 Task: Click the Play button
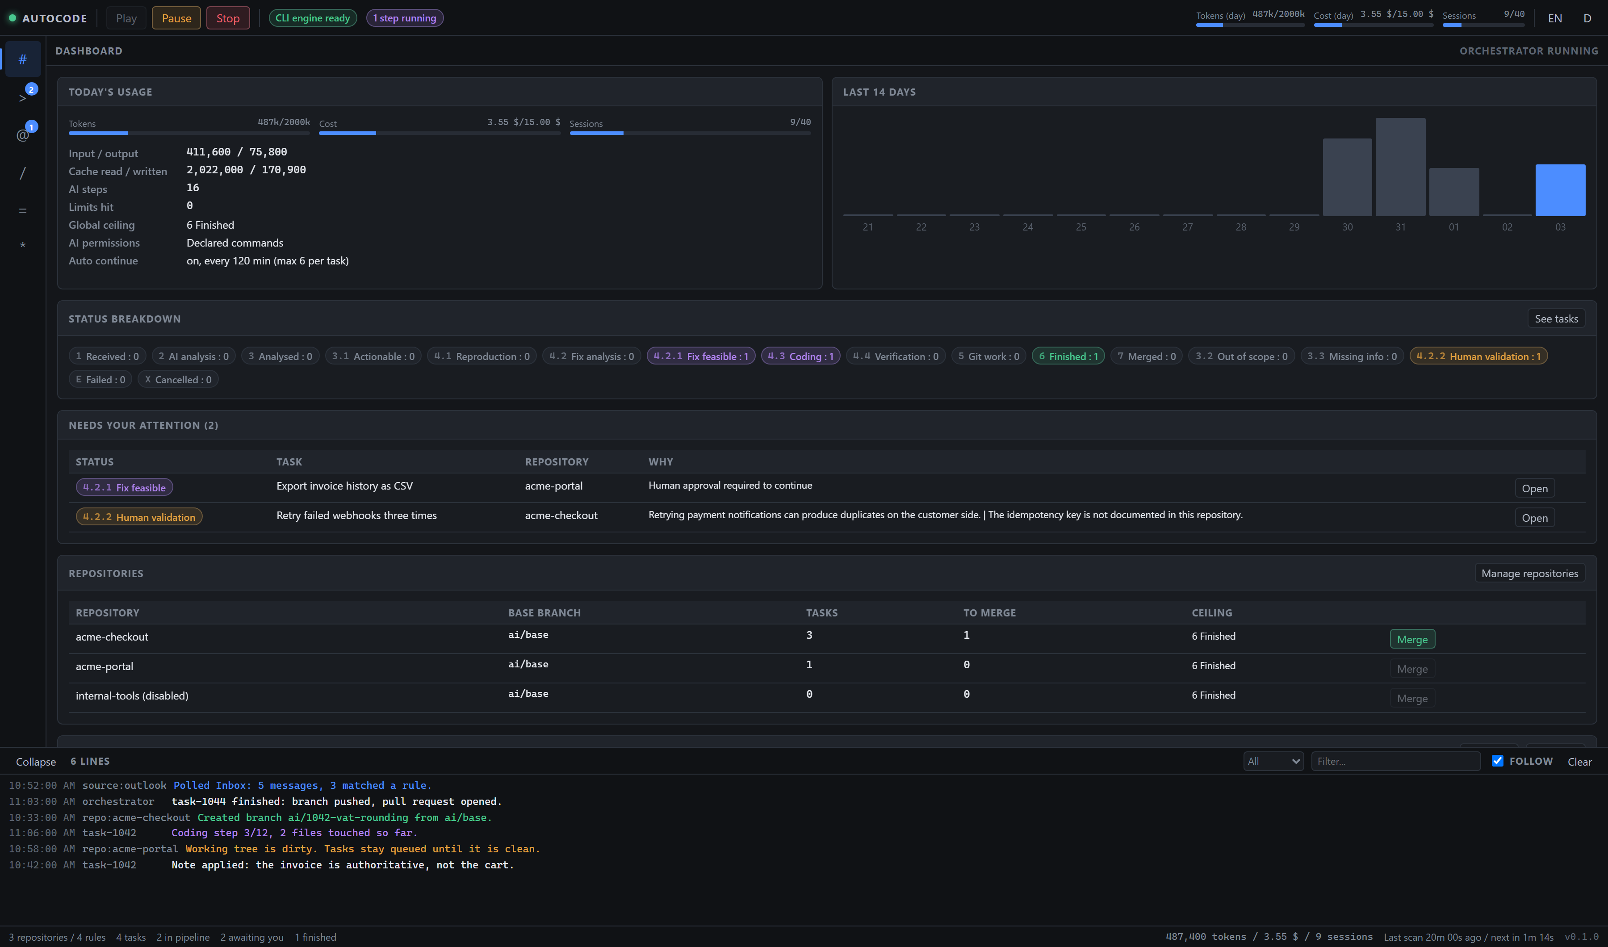click(x=126, y=18)
